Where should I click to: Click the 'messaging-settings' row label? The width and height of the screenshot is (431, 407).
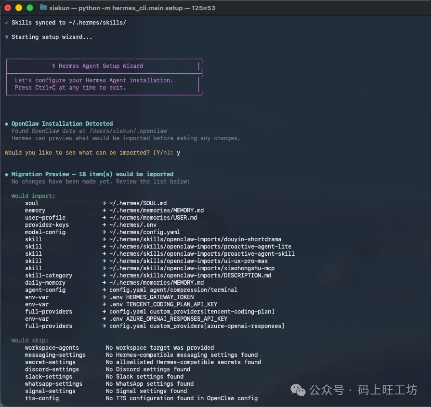point(55,355)
